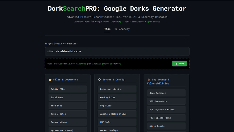Viewport: 234px width, 132px height.
Task: Pick the Text / Notes dork
Action: (x=68, y=114)
